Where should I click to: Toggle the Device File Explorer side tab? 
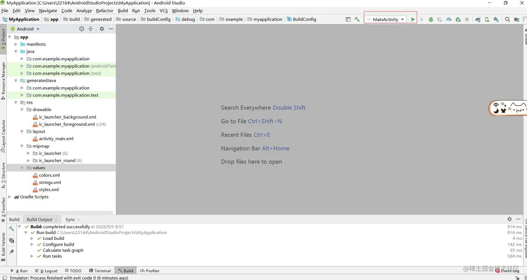[x=526, y=239]
